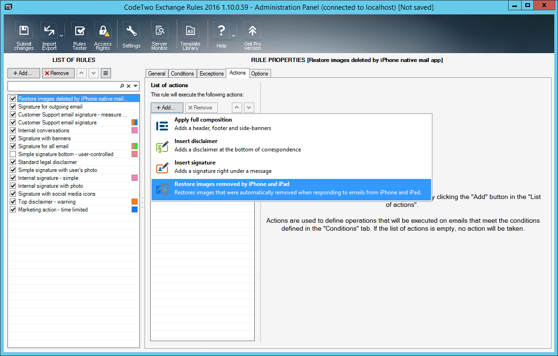558x356 pixels.
Task: Click blue swatch of Marketing action - time limited
Action: [x=134, y=210]
